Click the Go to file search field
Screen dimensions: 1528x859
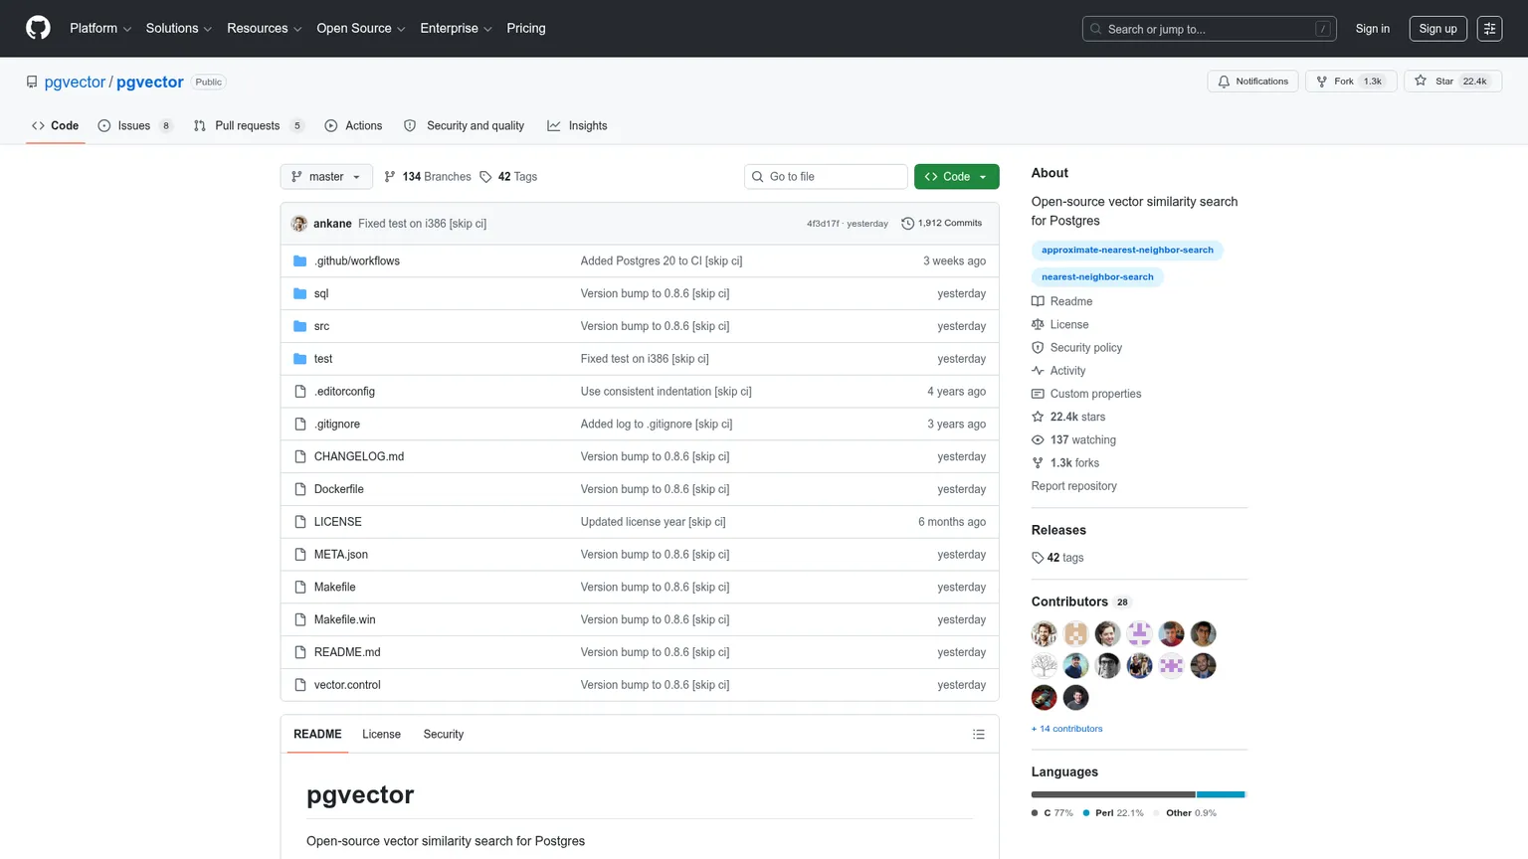point(826,177)
